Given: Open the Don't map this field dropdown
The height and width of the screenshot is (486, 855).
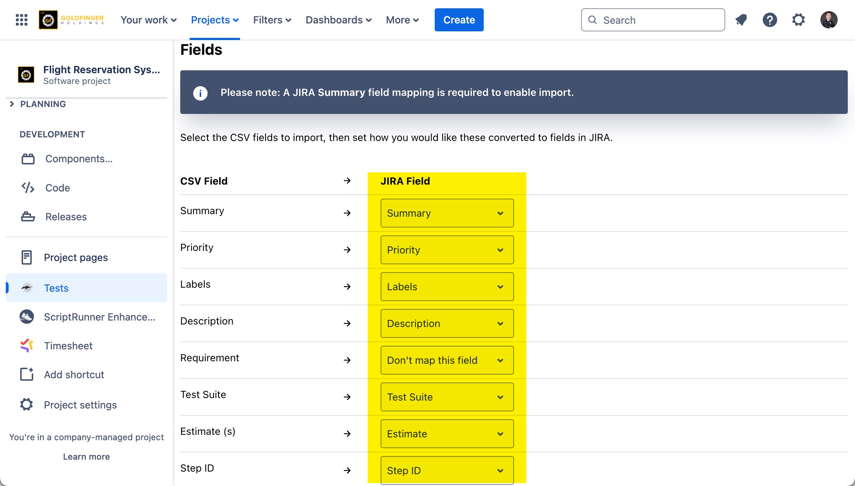Looking at the screenshot, I should pyautogui.click(x=447, y=360).
